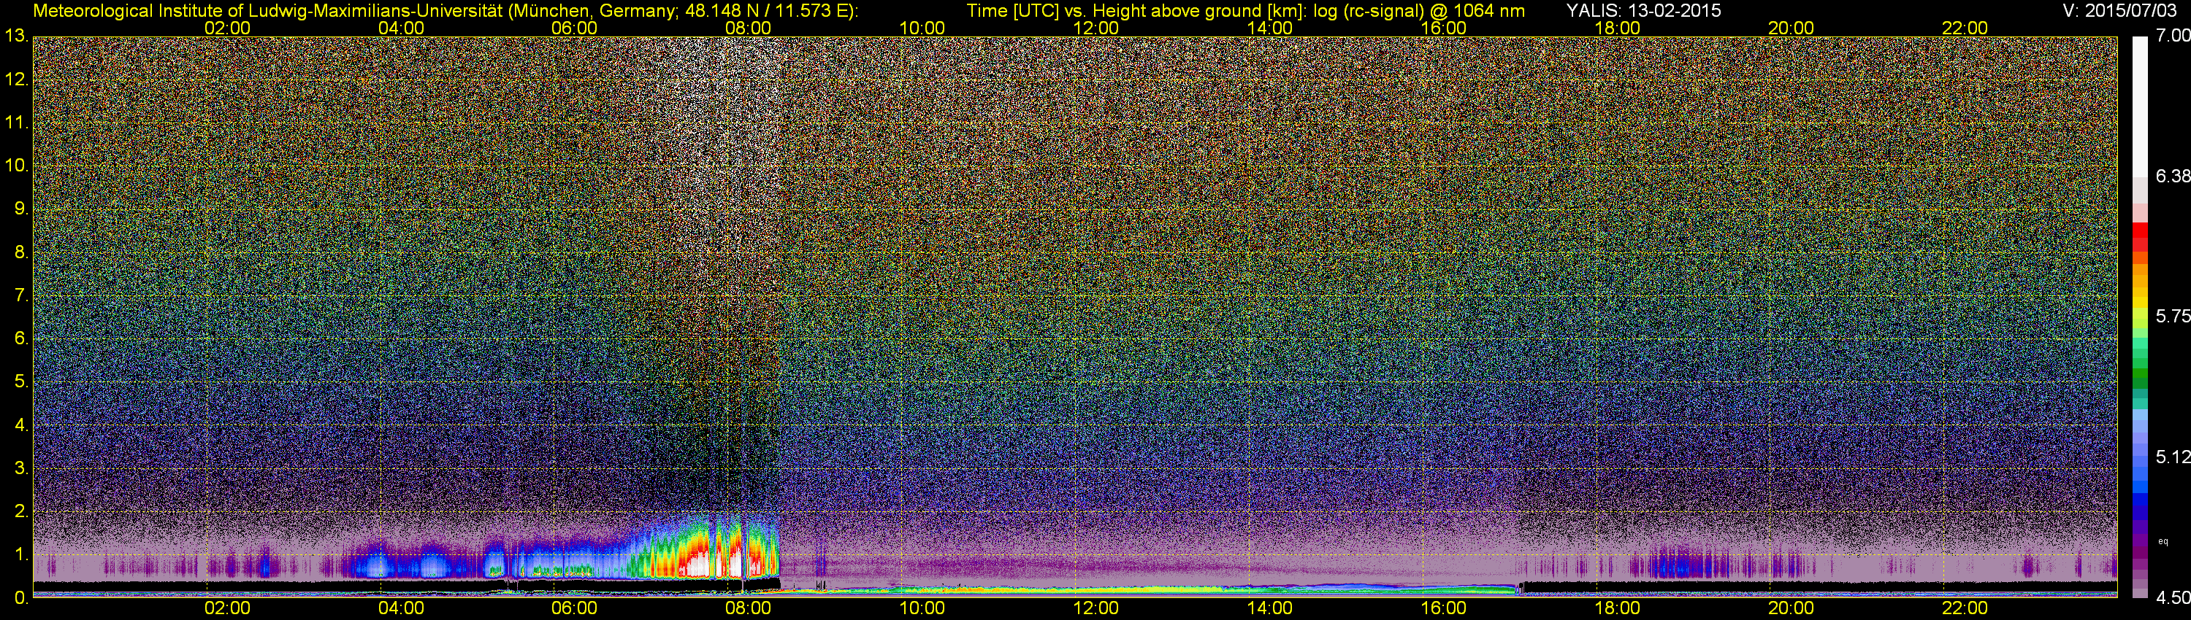Select the 22:00 label on the bottom axis
The image size is (2191, 620).
coord(1965,608)
